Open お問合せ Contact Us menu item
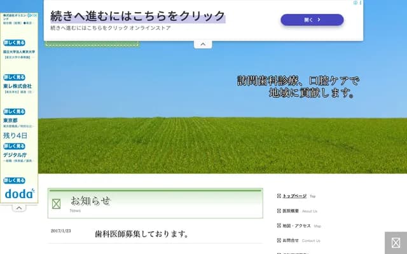The height and width of the screenshot is (254, 407). click(x=301, y=241)
